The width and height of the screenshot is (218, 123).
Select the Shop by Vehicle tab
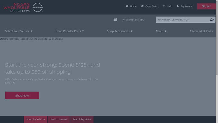(35, 119)
